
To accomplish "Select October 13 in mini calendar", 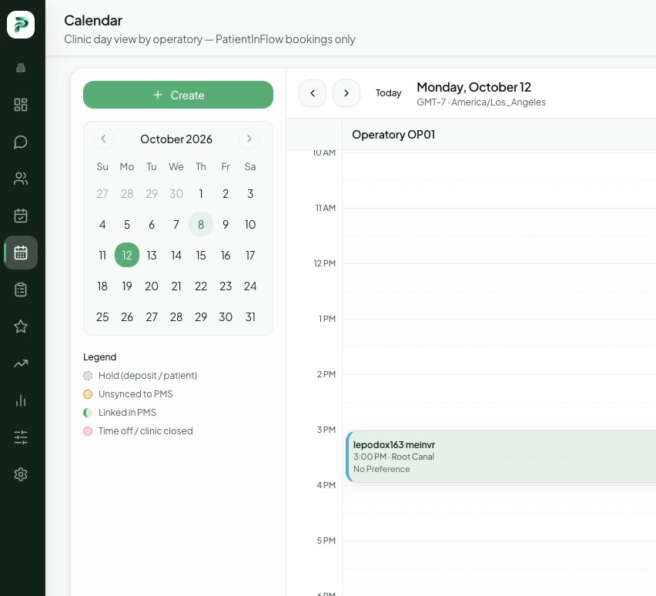I will point(152,255).
